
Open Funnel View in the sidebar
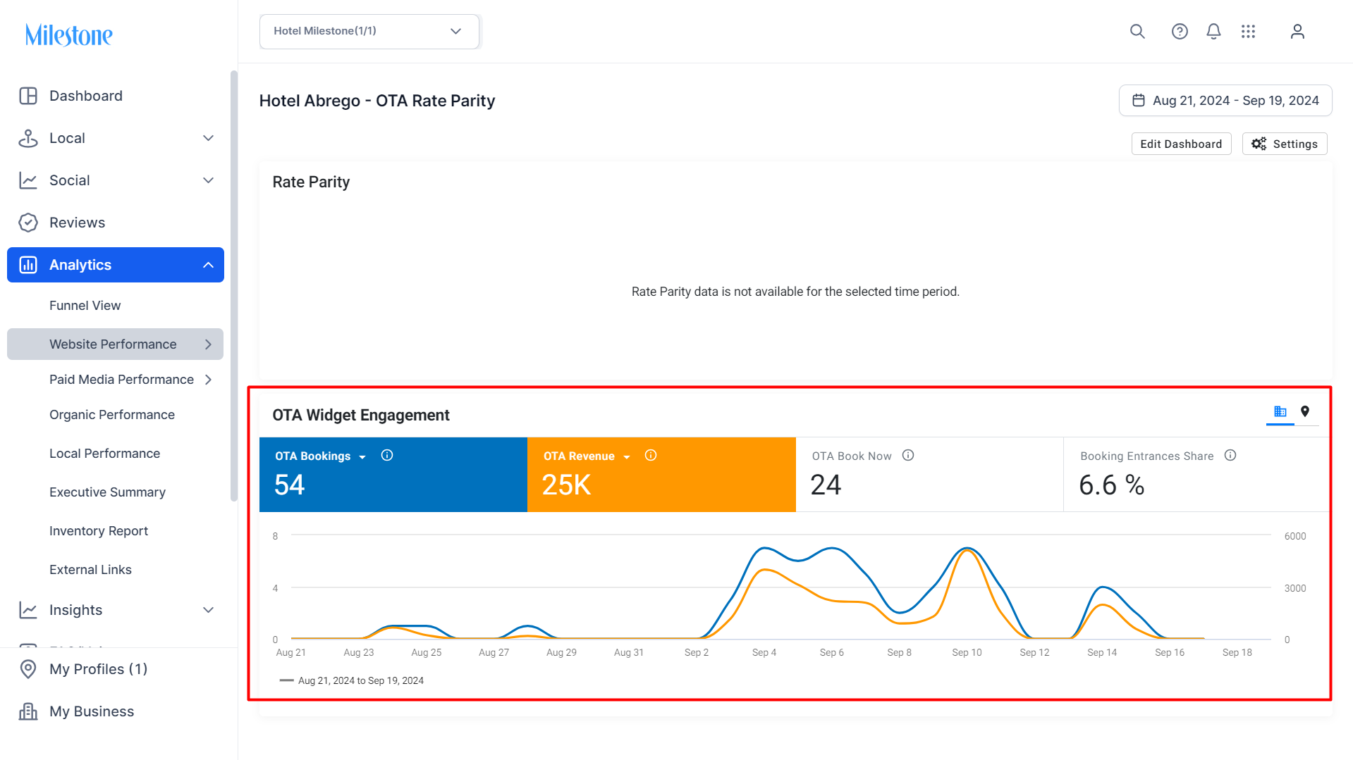[85, 306]
